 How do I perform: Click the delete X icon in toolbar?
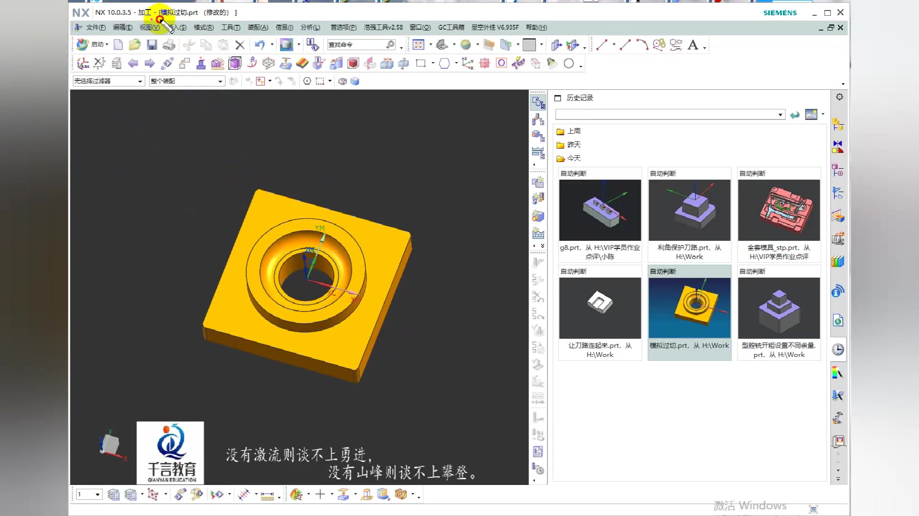240,45
